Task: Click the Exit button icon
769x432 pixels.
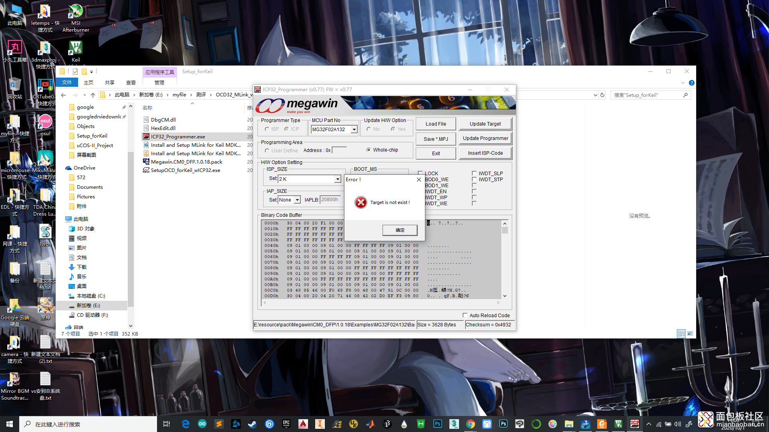Action: pos(435,153)
